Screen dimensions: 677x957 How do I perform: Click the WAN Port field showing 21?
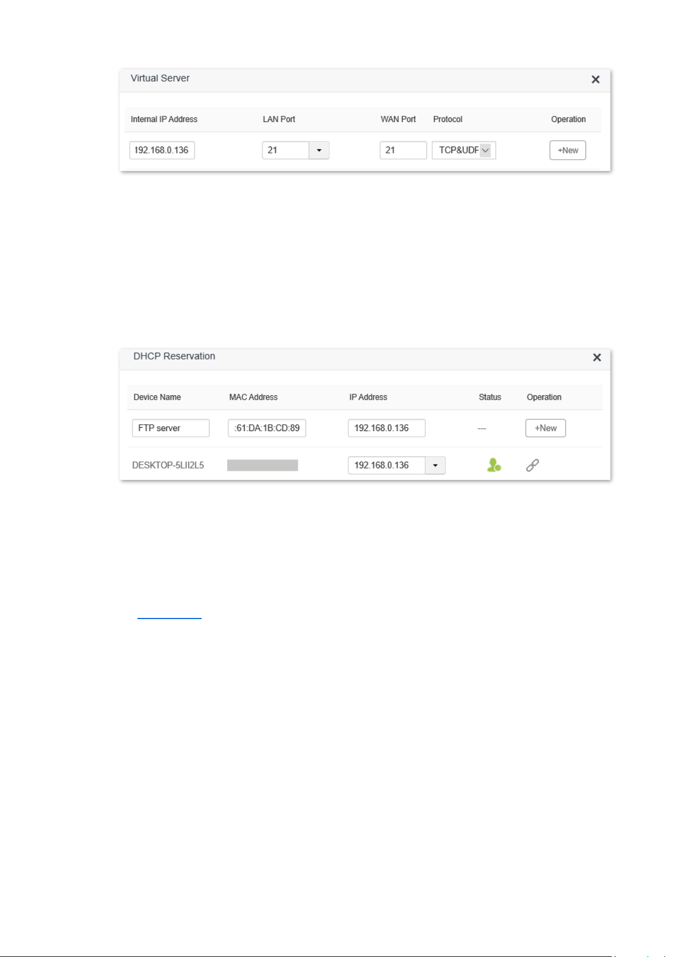tap(403, 150)
